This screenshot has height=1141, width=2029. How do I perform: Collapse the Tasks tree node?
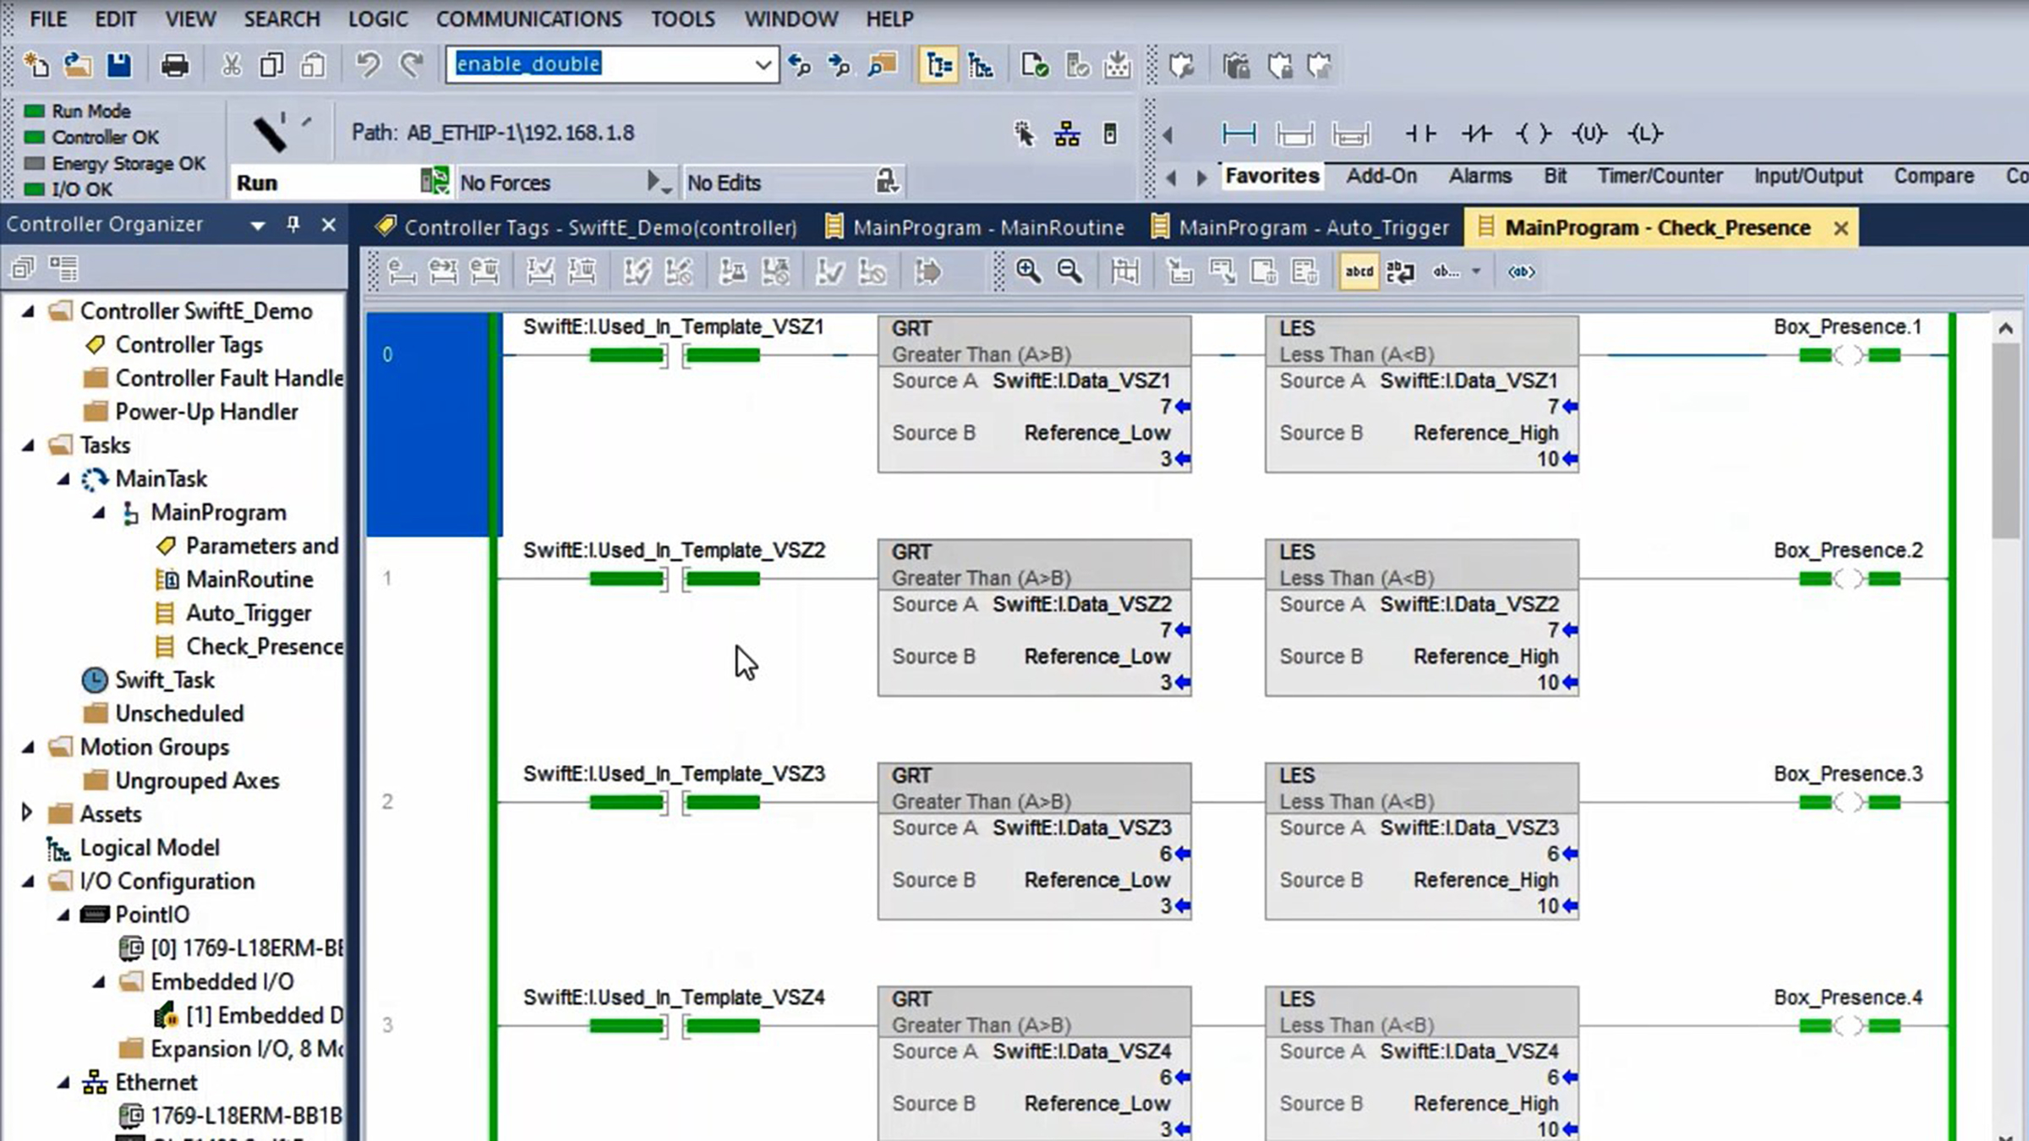pos(28,445)
